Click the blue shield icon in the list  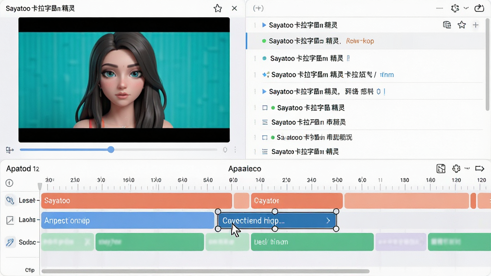click(x=379, y=92)
